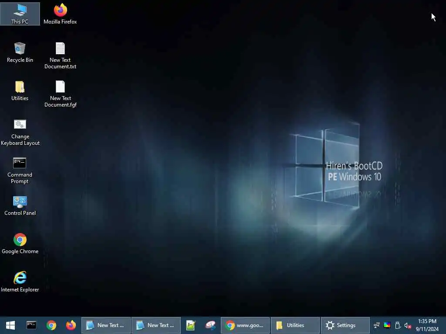Image resolution: width=446 pixels, height=334 pixels.
Task: Open the clock showing 1:35 PM
Action: [427, 325]
